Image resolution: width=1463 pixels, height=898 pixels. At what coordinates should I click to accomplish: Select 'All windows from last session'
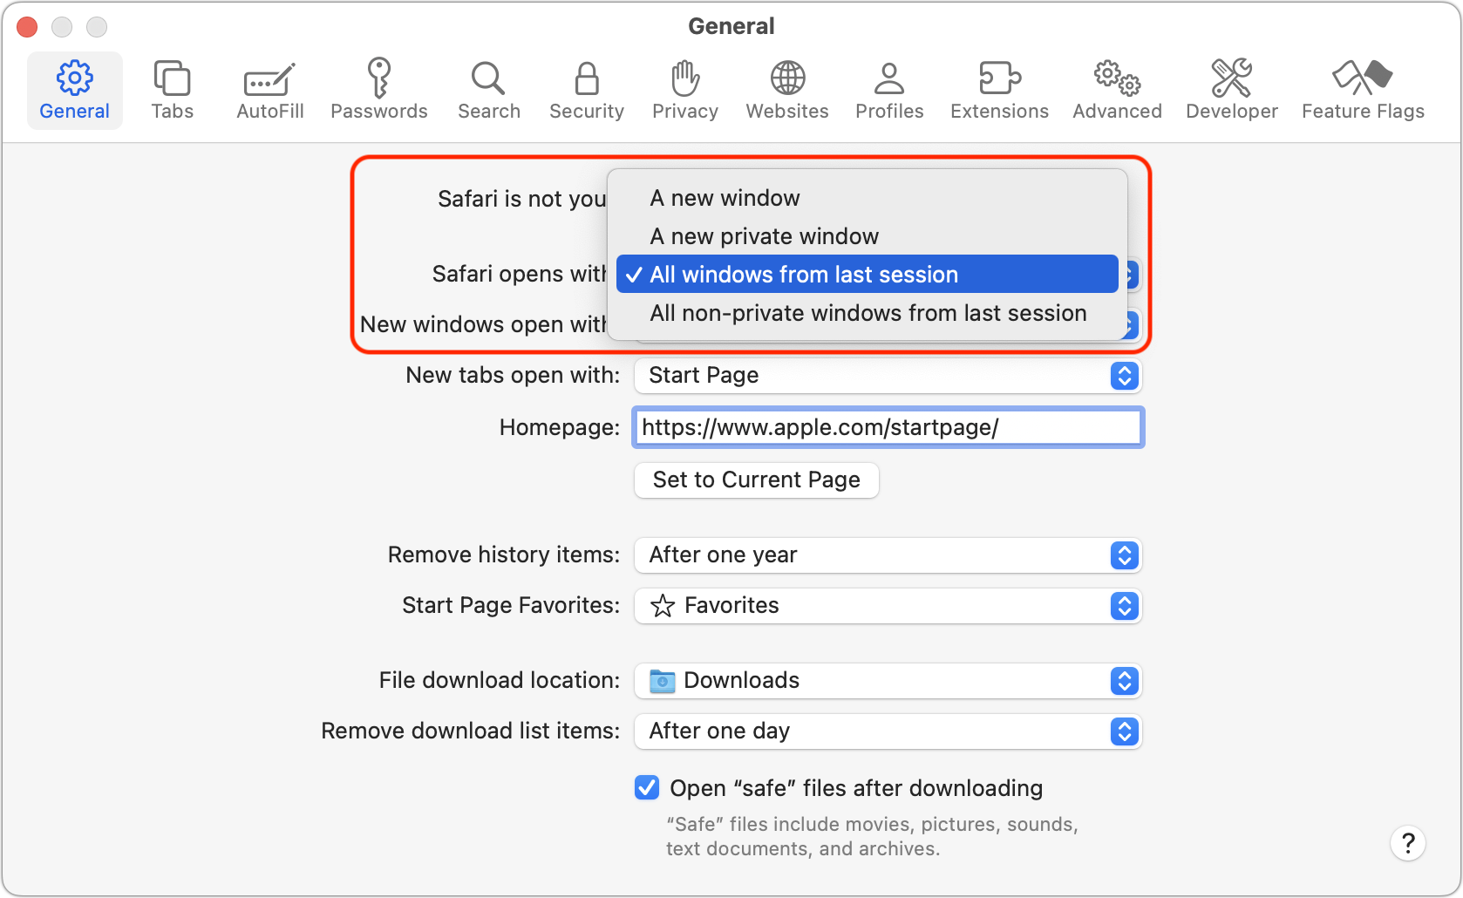point(868,275)
